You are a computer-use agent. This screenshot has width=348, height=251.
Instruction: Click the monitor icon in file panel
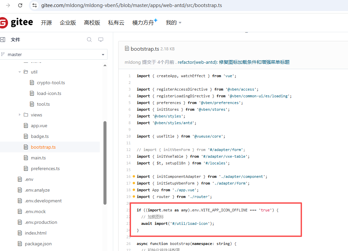(x=100, y=40)
